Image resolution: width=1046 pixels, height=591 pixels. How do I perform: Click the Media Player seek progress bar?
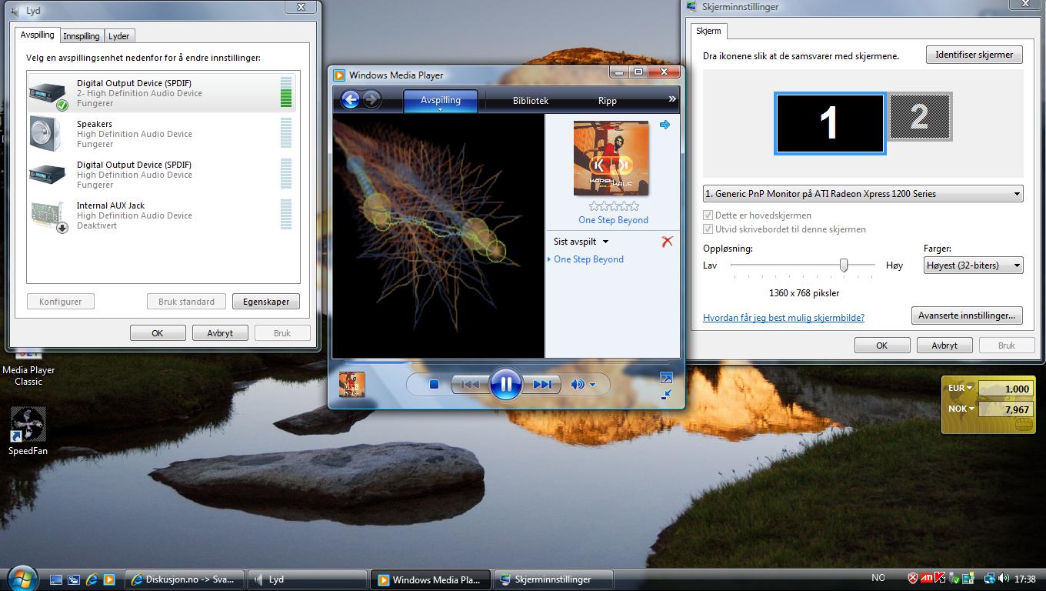506,362
